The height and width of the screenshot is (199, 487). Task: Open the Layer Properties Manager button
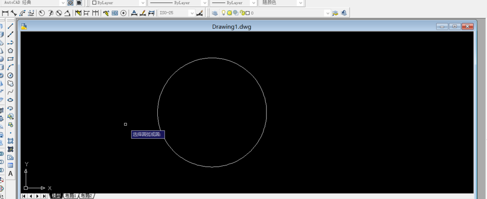click(215, 13)
